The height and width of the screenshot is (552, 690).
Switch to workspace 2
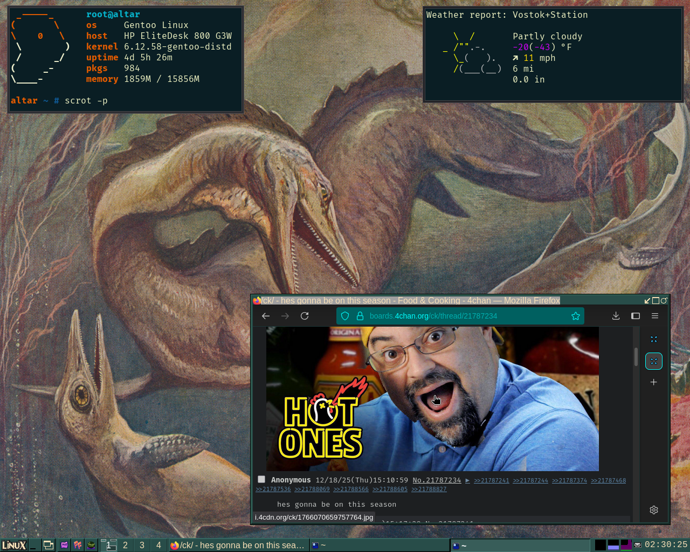[x=125, y=545]
